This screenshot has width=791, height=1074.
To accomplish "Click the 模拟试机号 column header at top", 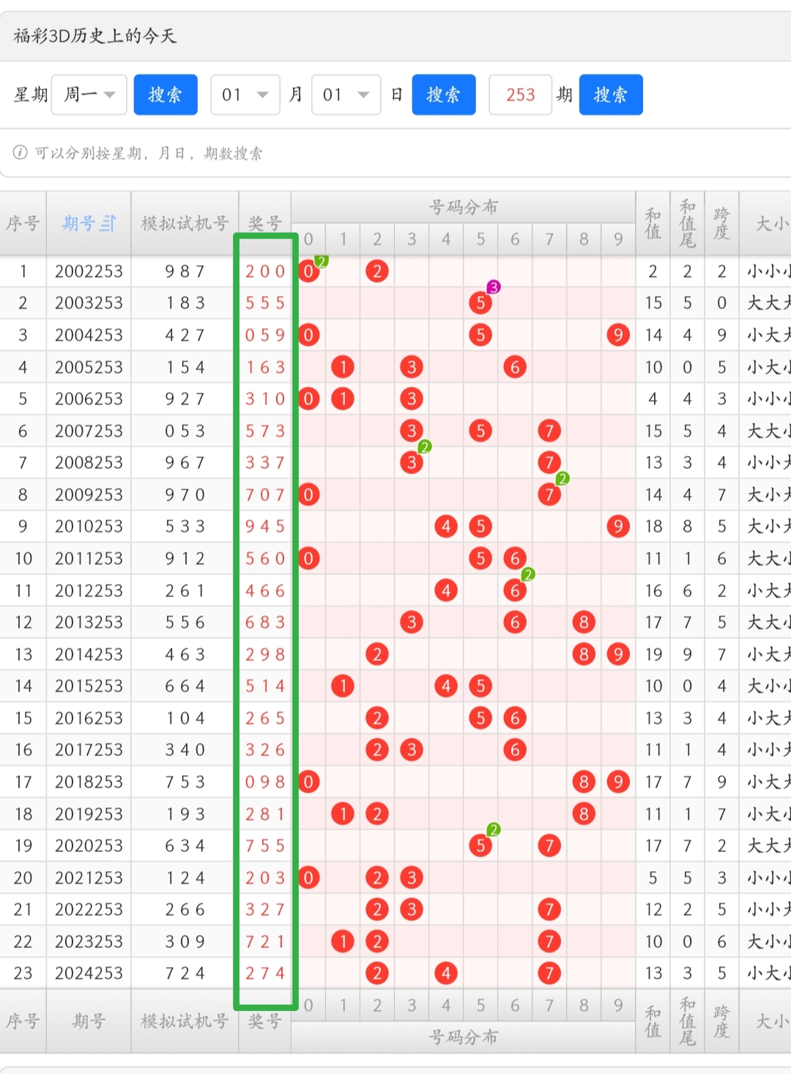I will pyautogui.click(x=185, y=223).
